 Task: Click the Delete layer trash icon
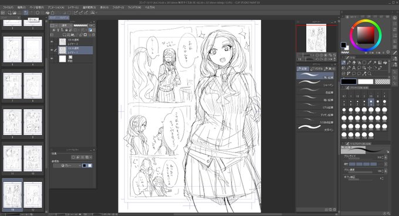point(94,35)
